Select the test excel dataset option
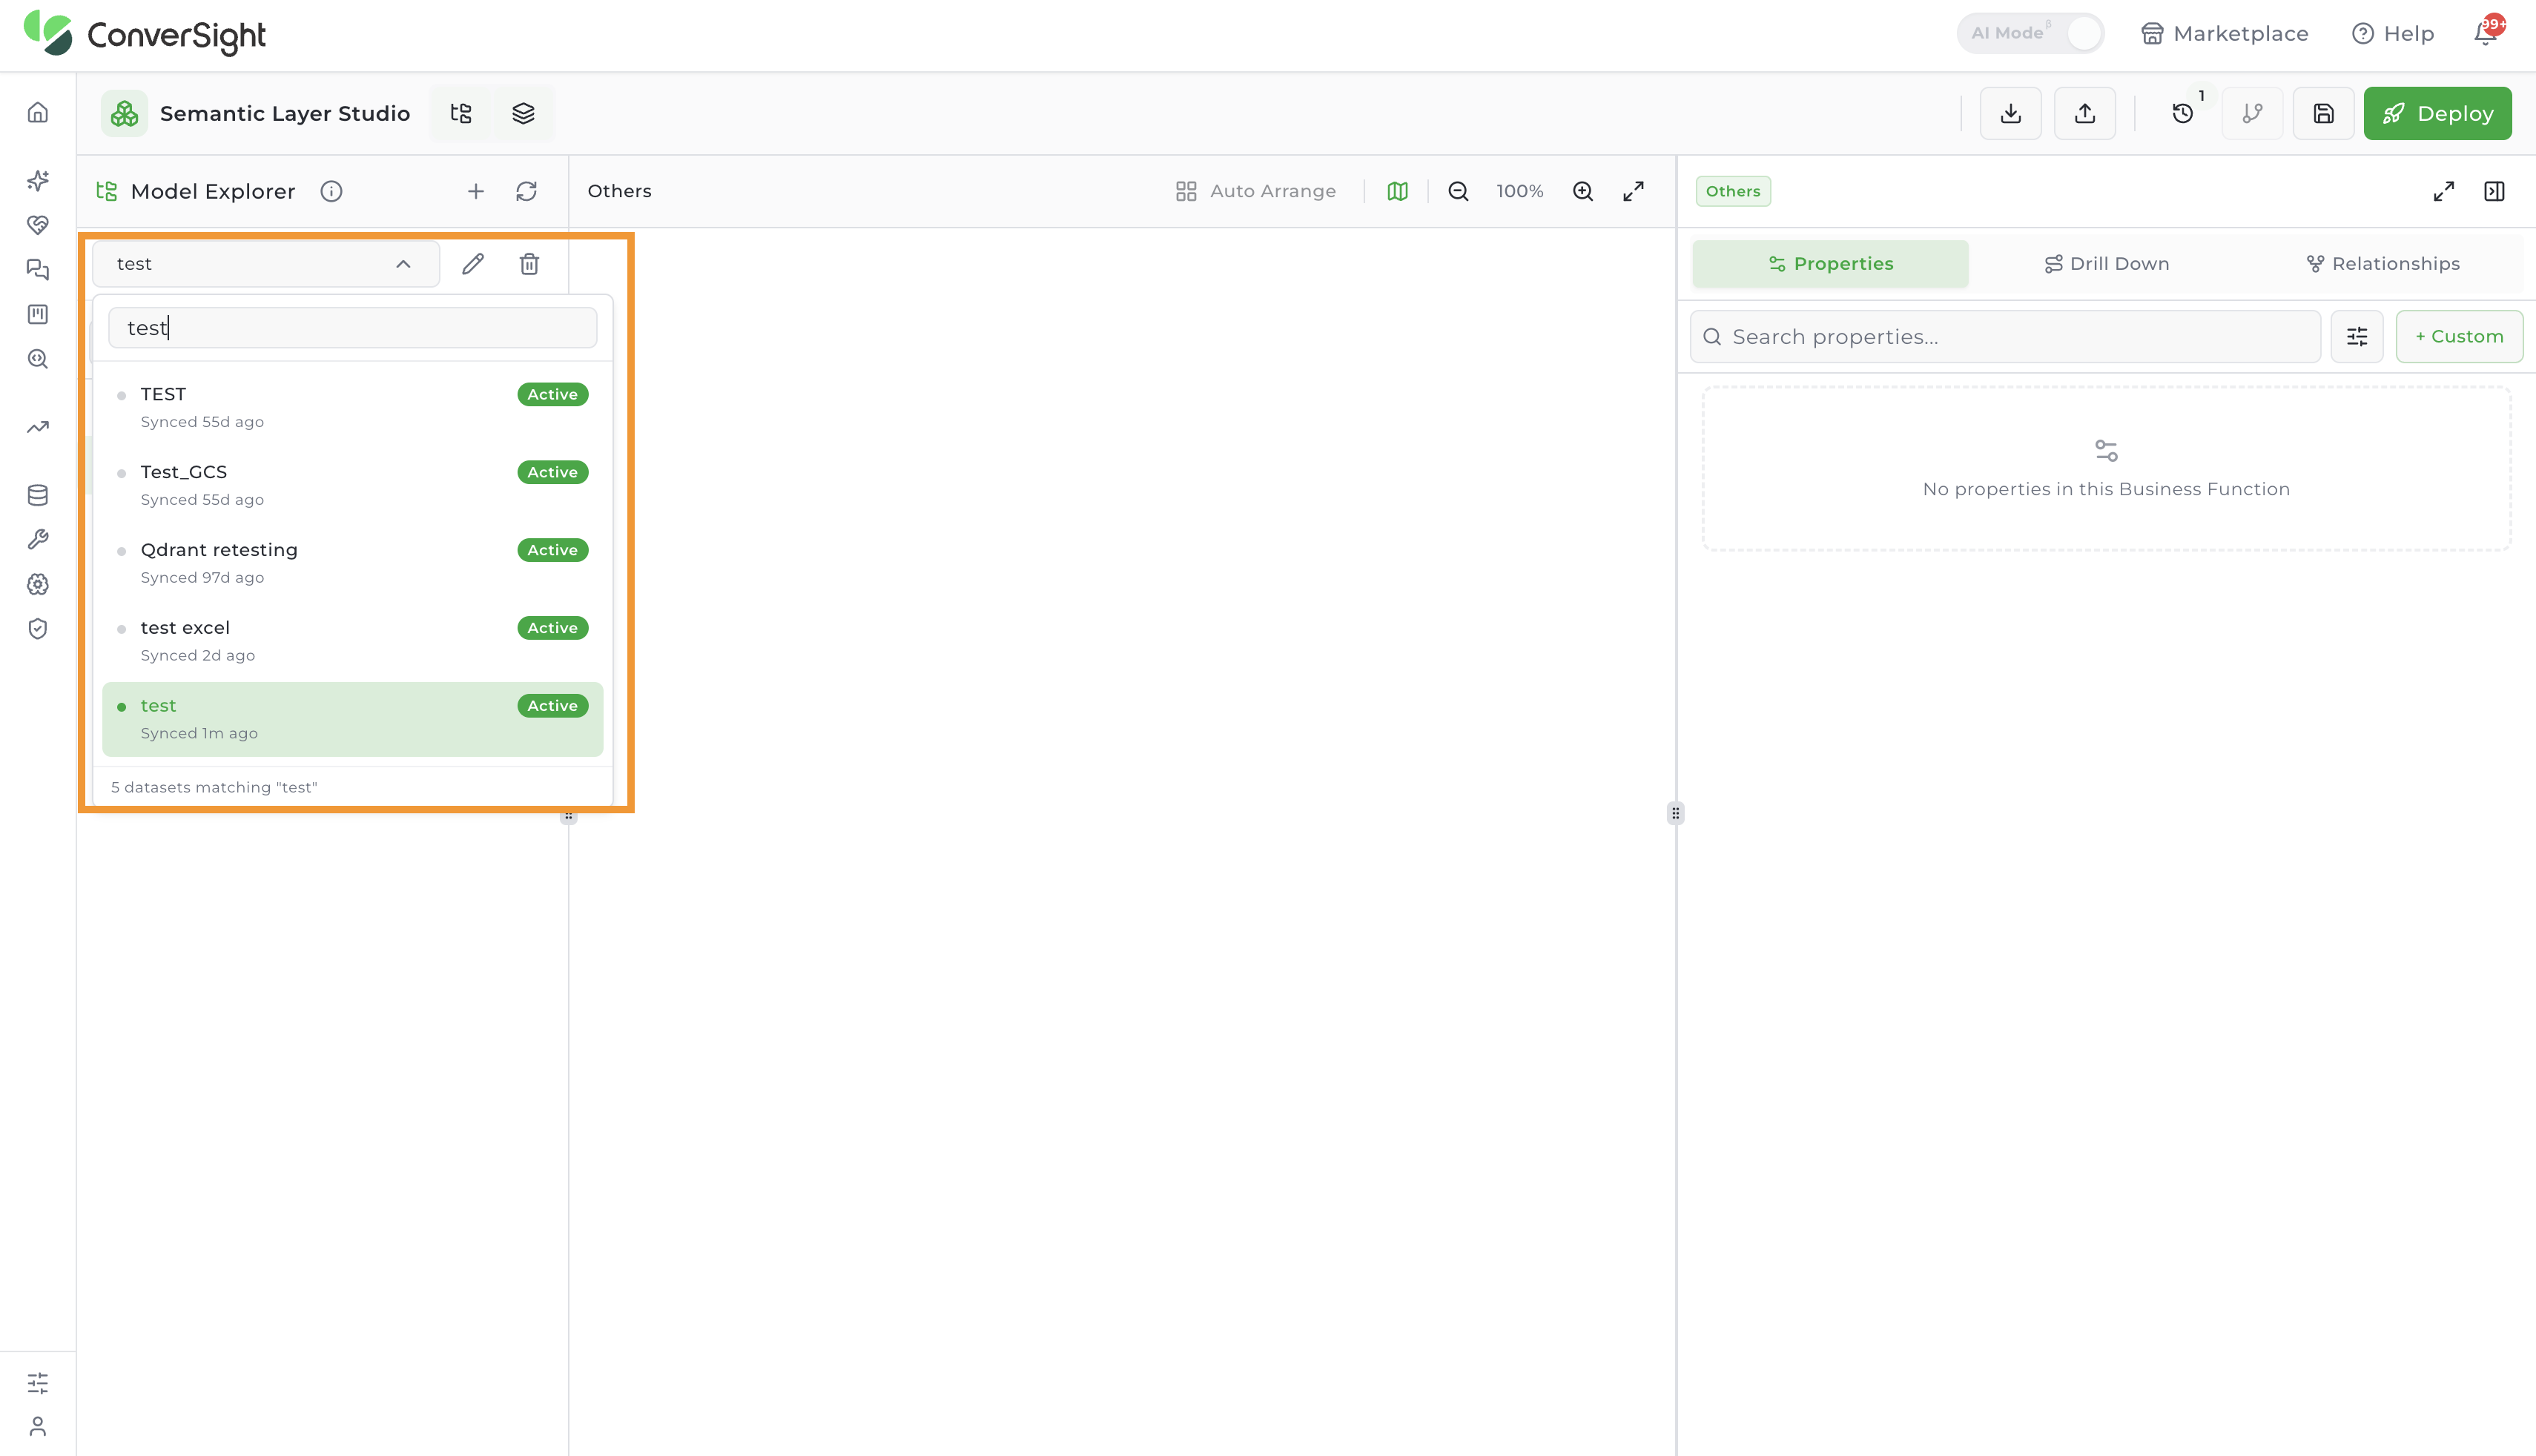Screen dimensions: 2536x1456 (x=353, y=641)
